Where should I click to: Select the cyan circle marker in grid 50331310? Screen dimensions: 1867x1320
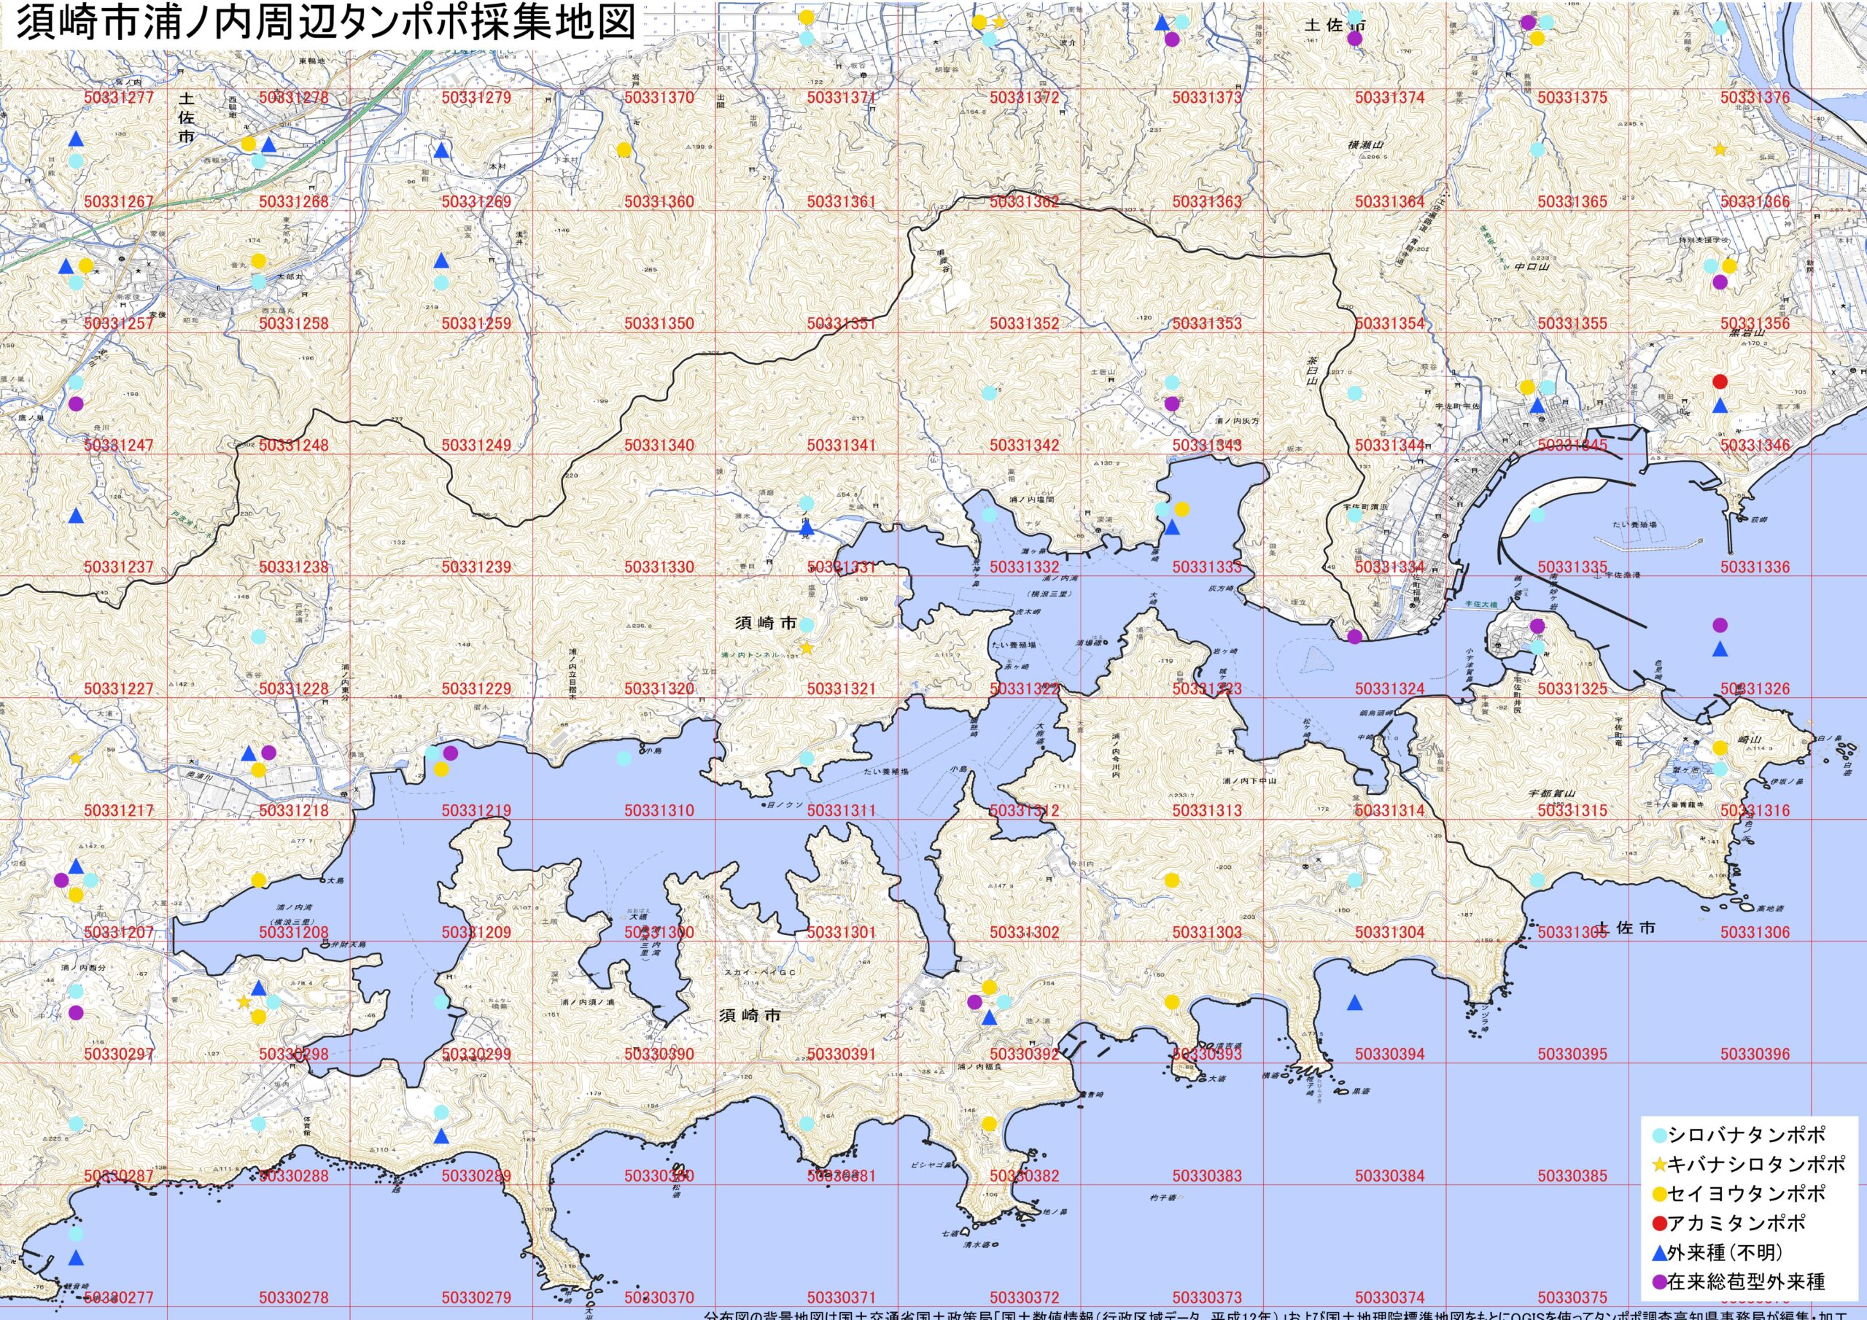(624, 758)
